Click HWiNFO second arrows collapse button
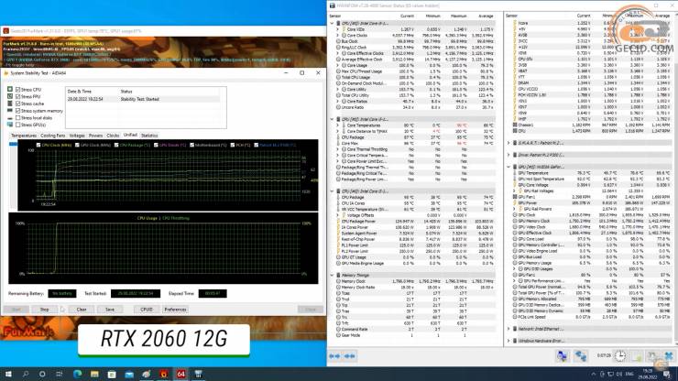Screen dimensions: 678x381 (x=350, y=356)
